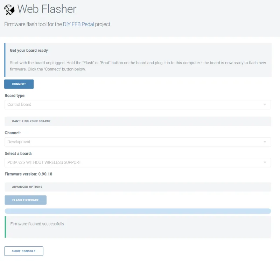Click the Firmware version 0.90.18 label
This screenshot has height=261, width=280.
coord(28,174)
